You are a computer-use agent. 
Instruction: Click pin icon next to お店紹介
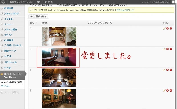tap(2, 40)
